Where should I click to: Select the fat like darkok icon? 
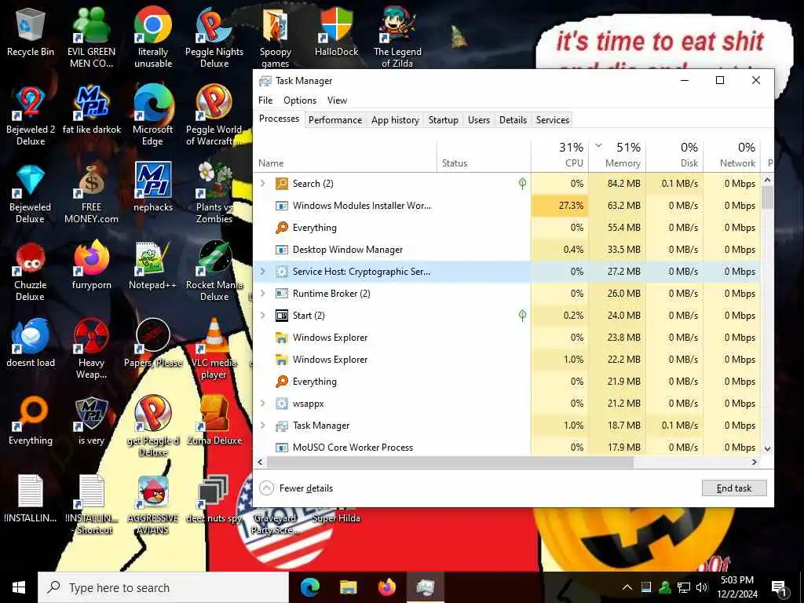pyautogui.click(x=91, y=110)
